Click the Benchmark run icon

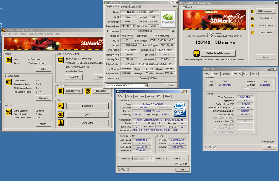[61, 106]
